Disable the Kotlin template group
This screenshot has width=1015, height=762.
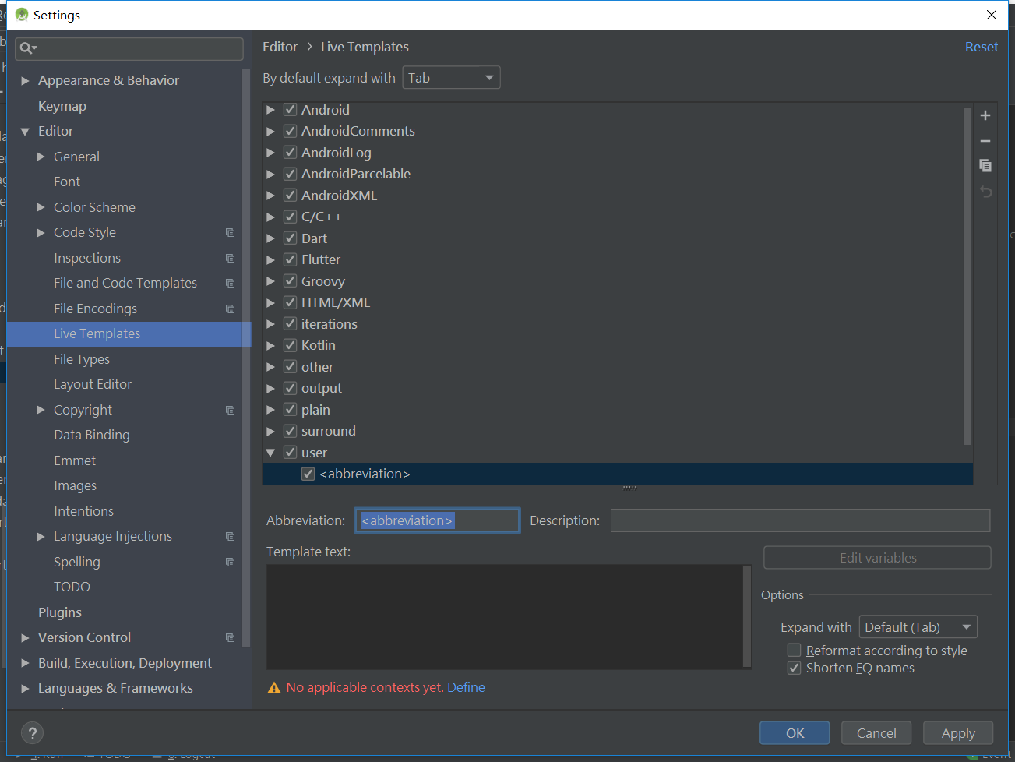[290, 345]
